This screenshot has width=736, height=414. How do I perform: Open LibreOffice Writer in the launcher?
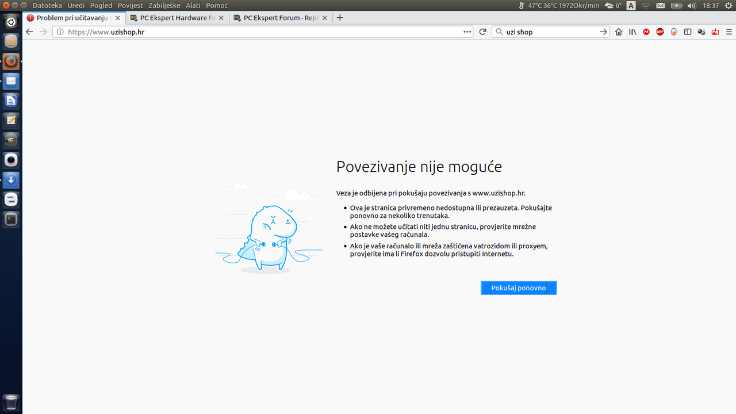(11, 101)
